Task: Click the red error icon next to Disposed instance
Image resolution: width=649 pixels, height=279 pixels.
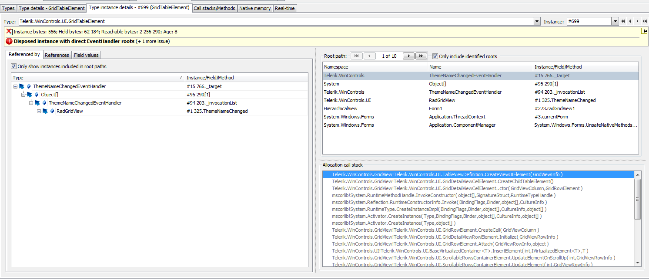Action: point(9,41)
